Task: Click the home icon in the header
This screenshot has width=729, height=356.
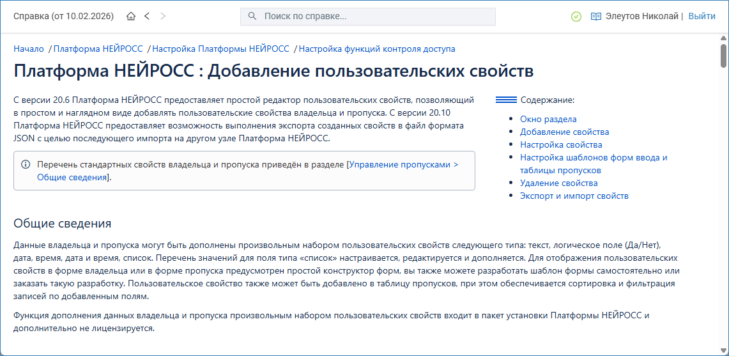Action: (131, 17)
